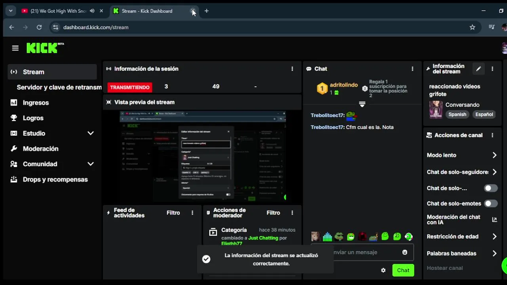Collapse the chat leaderboard arrow
This screenshot has height=285, width=507.
[362, 104]
